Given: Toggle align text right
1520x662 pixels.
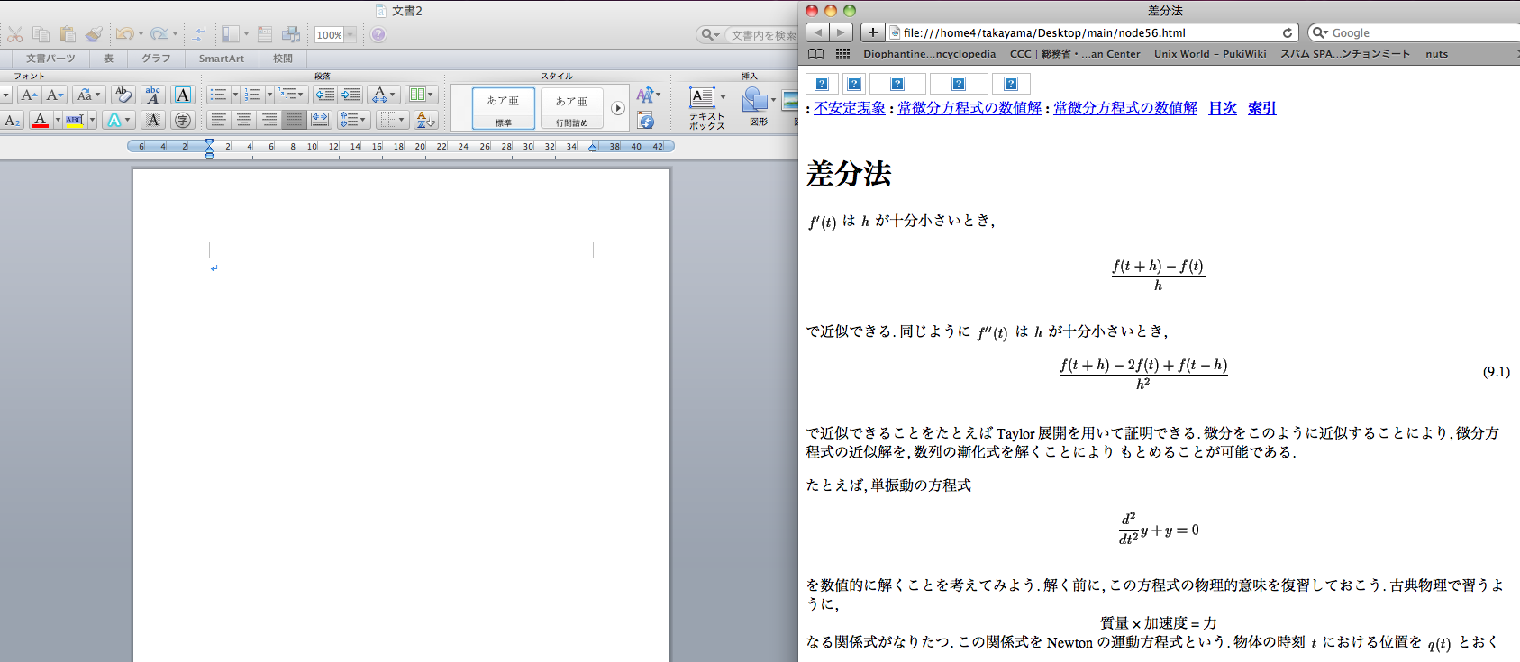Looking at the screenshot, I should pyautogui.click(x=269, y=120).
